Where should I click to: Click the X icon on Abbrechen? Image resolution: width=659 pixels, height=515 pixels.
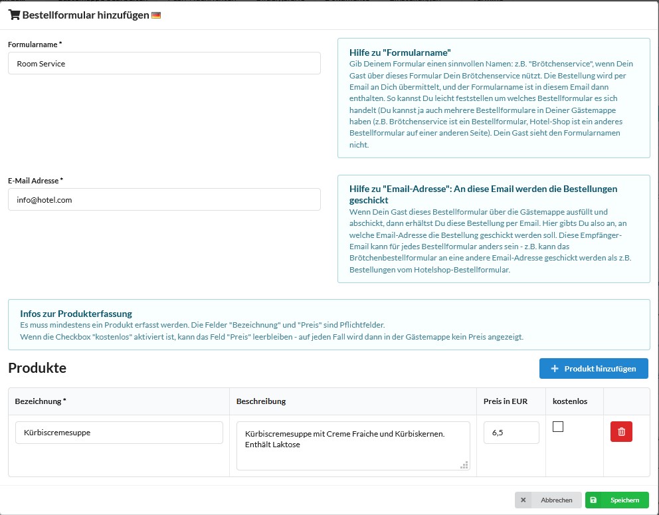click(x=523, y=500)
